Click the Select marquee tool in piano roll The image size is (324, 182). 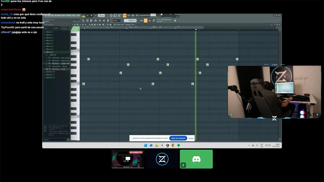tap(105, 25)
